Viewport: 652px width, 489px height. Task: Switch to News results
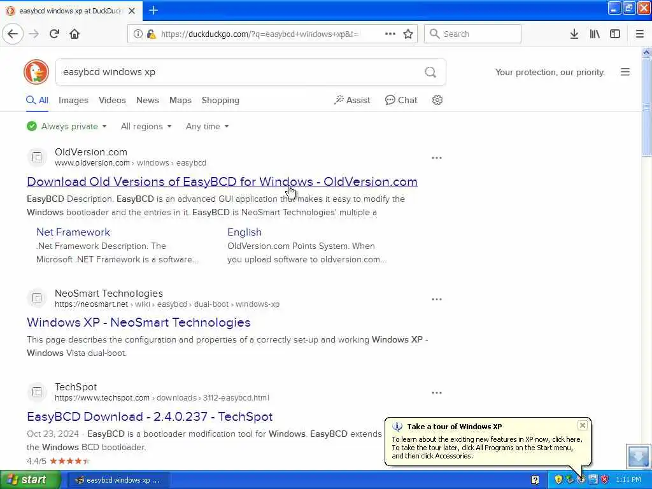(148, 100)
